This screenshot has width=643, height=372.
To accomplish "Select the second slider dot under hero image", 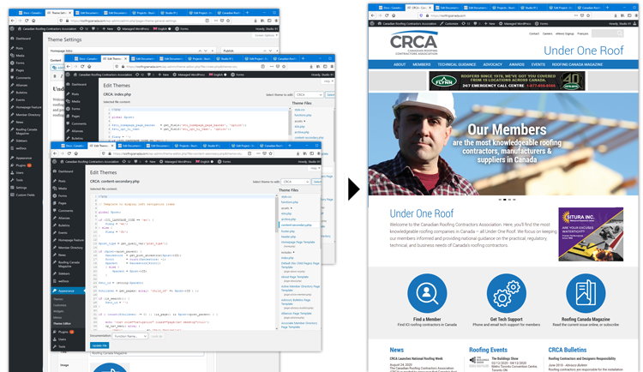I will pos(505,200).
